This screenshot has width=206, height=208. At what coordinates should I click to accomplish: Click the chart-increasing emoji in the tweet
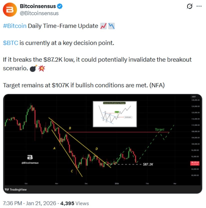click(x=103, y=26)
